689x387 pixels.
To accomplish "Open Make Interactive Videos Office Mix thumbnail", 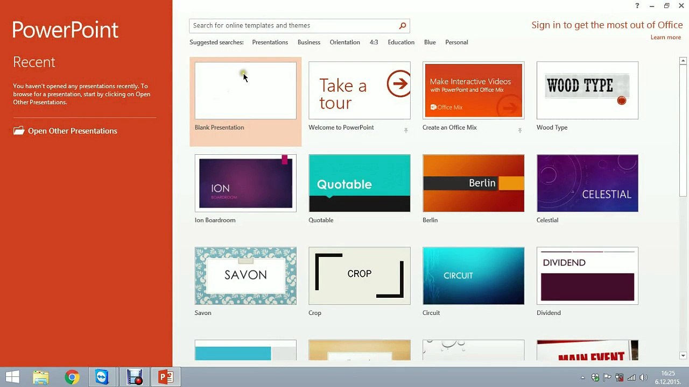I will point(473,90).
